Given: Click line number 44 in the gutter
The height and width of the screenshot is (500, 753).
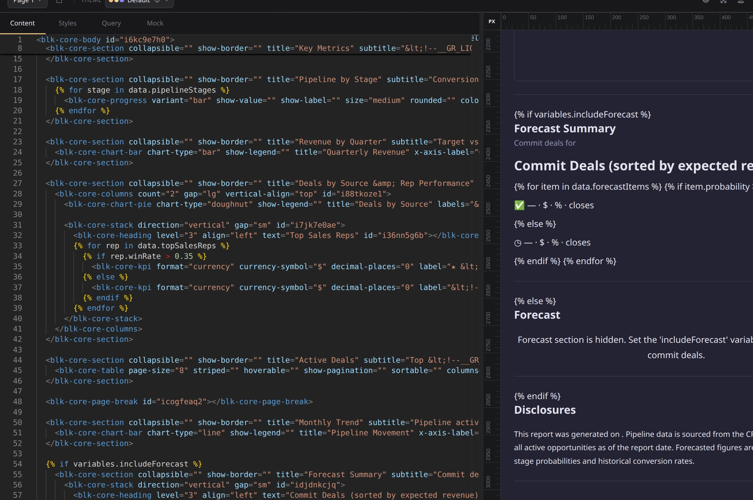Looking at the screenshot, I should (18, 360).
